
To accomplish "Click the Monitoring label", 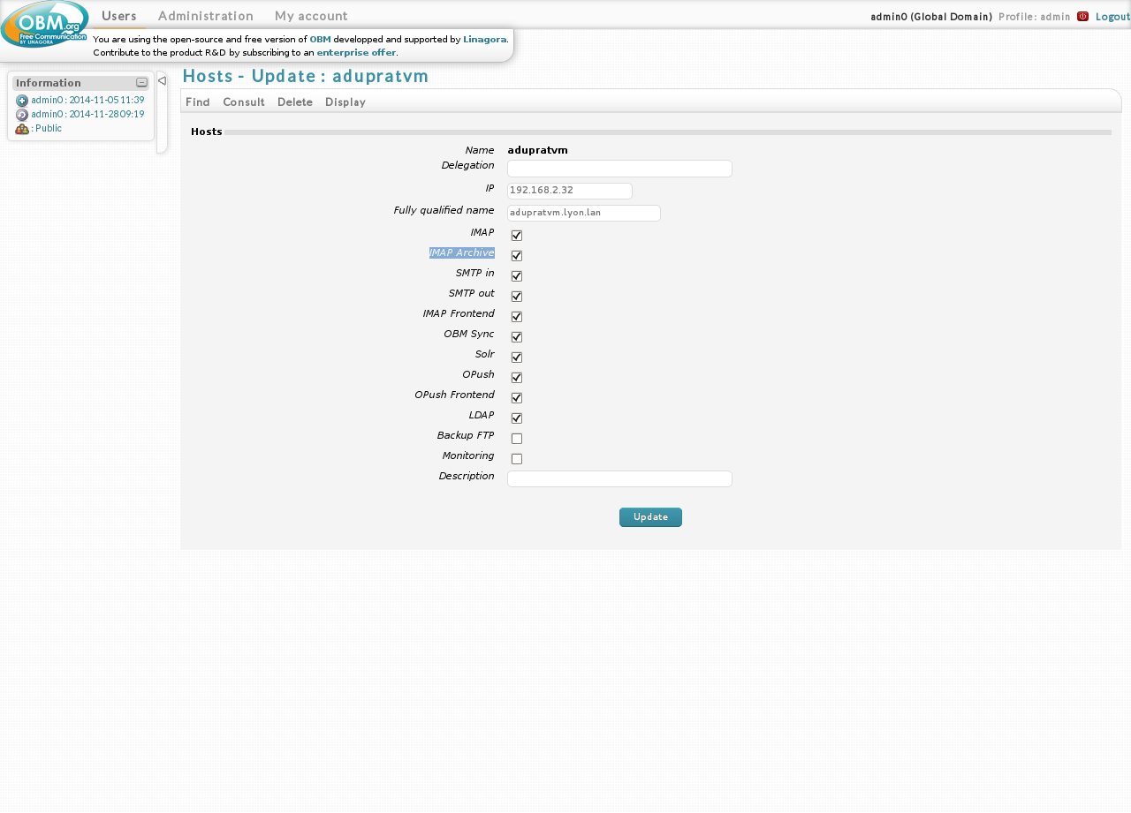I will coord(468,456).
